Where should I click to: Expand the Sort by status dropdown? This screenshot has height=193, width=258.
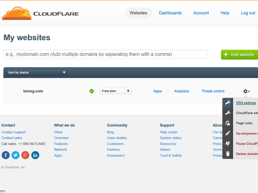point(37,73)
